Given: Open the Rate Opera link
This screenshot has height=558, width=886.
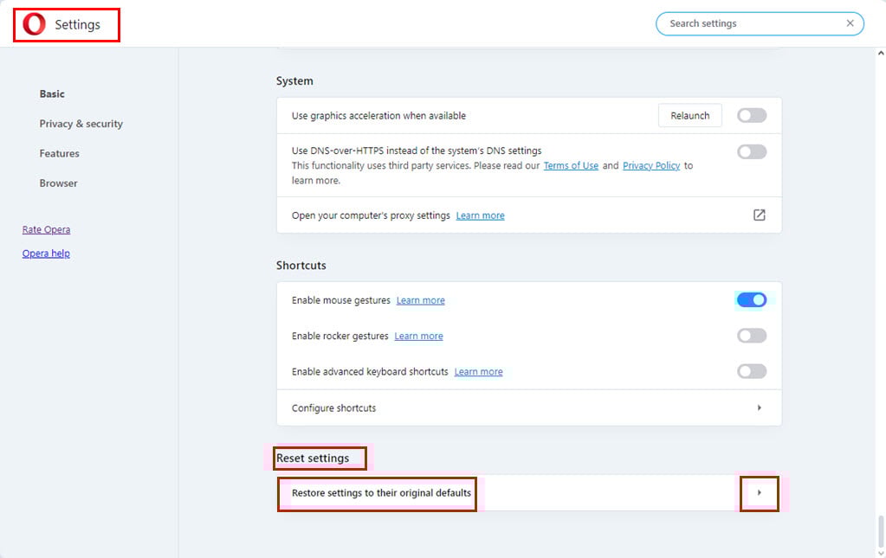Looking at the screenshot, I should (x=46, y=229).
